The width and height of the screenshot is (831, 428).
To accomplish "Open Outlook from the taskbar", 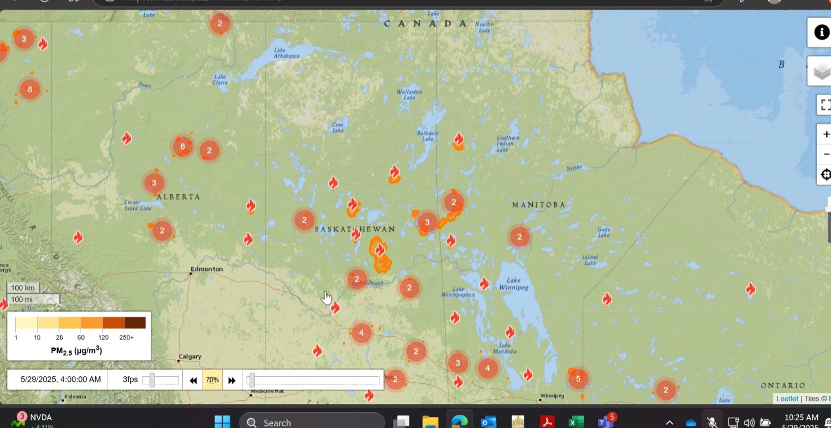I will coord(488,422).
